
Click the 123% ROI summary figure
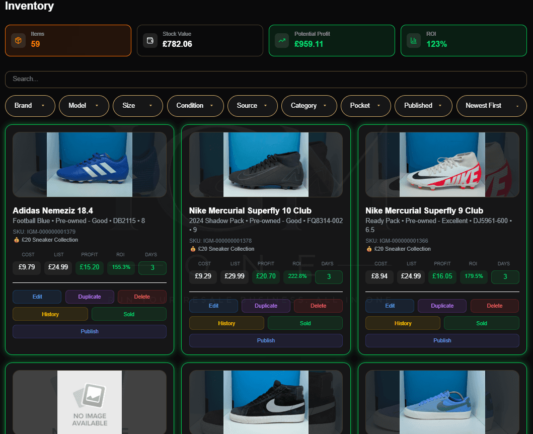point(436,44)
